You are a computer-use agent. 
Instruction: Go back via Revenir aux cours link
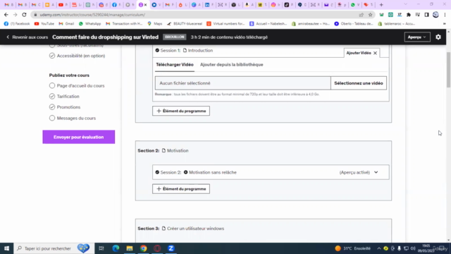(x=27, y=37)
